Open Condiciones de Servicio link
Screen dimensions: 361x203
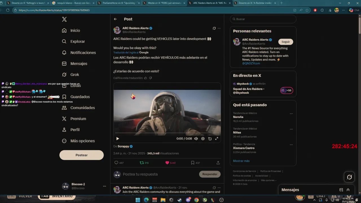245,171
